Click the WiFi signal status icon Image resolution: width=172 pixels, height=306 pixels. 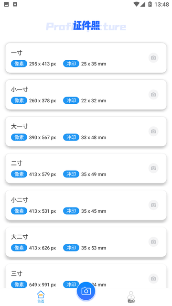tap(136, 4)
